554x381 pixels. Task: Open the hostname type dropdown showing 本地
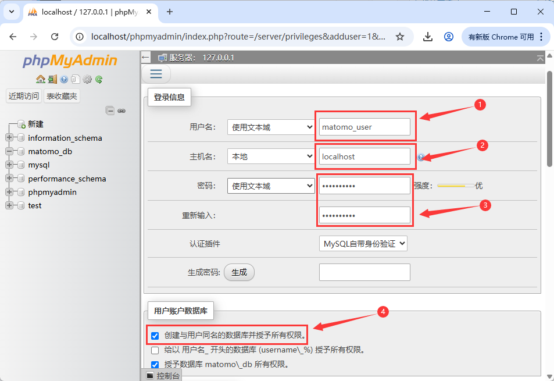tap(271, 156)
